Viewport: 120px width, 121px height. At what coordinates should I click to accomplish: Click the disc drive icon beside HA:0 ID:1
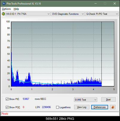tap(3, 14)
